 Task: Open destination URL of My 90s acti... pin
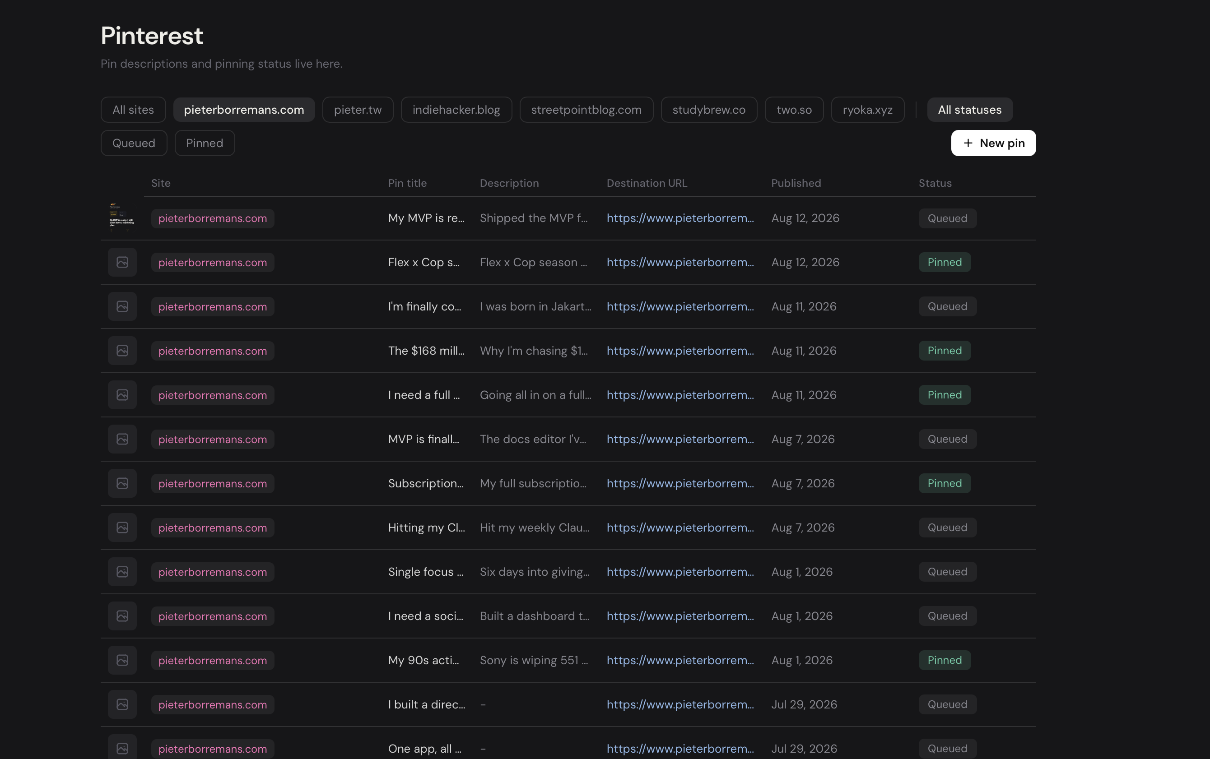pos(680,660)
